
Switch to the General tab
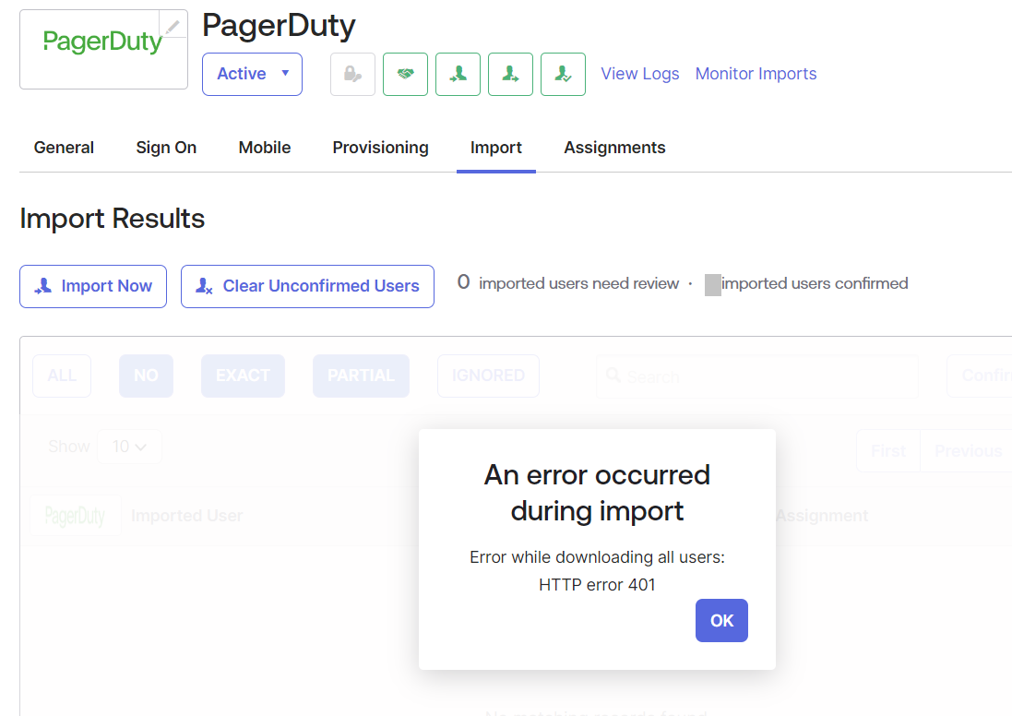(64, 148)
